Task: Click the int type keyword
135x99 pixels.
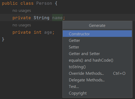Action: pos(38,32)
